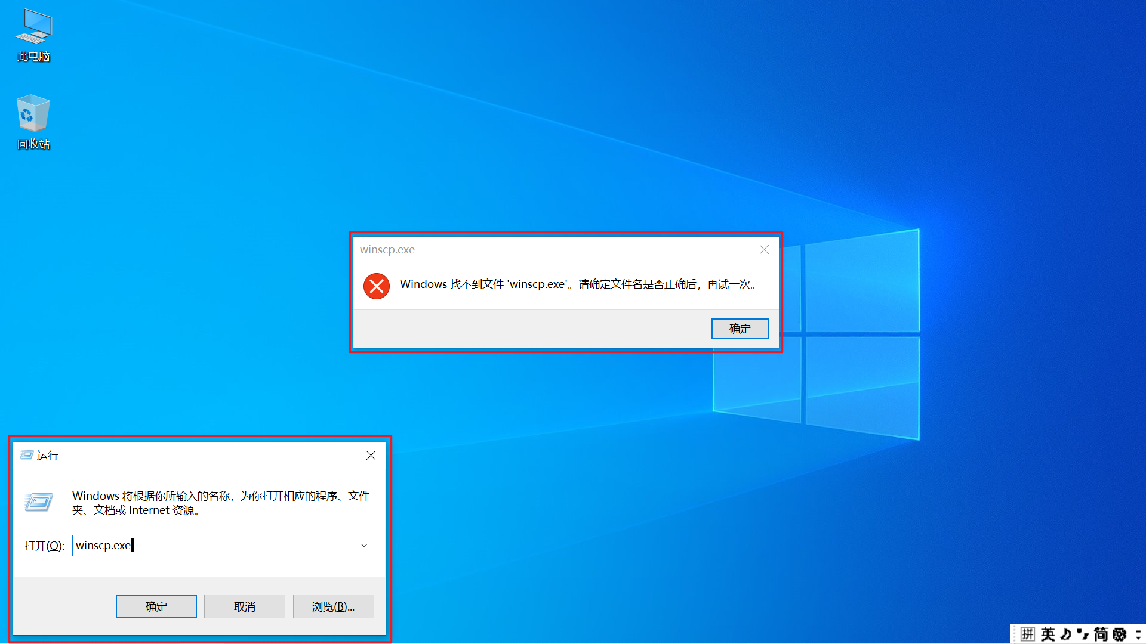Toggle half-width moon shape mode
This screenshot has height=644, width=1146.
pos(1065,634)
